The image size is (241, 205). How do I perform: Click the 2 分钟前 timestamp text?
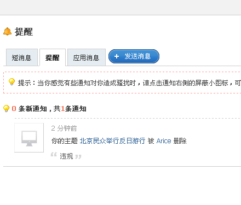click(x=64, y=128)
